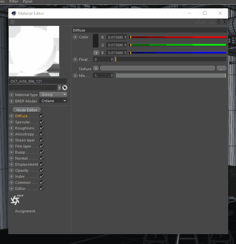Click G value stepper arrows
Viewport: 236px width, 244px height.
(125, 45)
